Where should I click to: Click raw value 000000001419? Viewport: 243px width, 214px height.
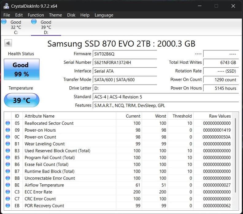click(217, 130)
